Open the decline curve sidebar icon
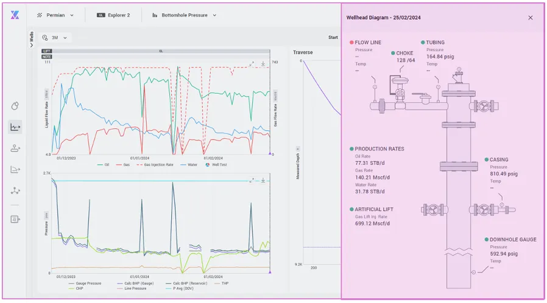 pyautogui.click(x=15, y=170)
